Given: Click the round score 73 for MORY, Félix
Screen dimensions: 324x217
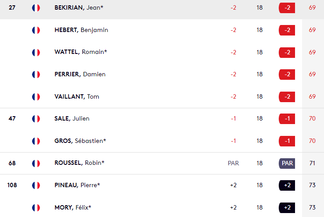Looking at the screenshot, I should [x=312, y=207].
